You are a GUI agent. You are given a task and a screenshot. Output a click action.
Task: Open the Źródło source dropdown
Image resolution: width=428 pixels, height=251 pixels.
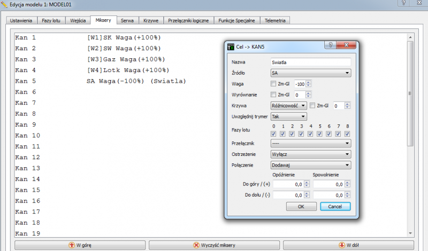311,73
